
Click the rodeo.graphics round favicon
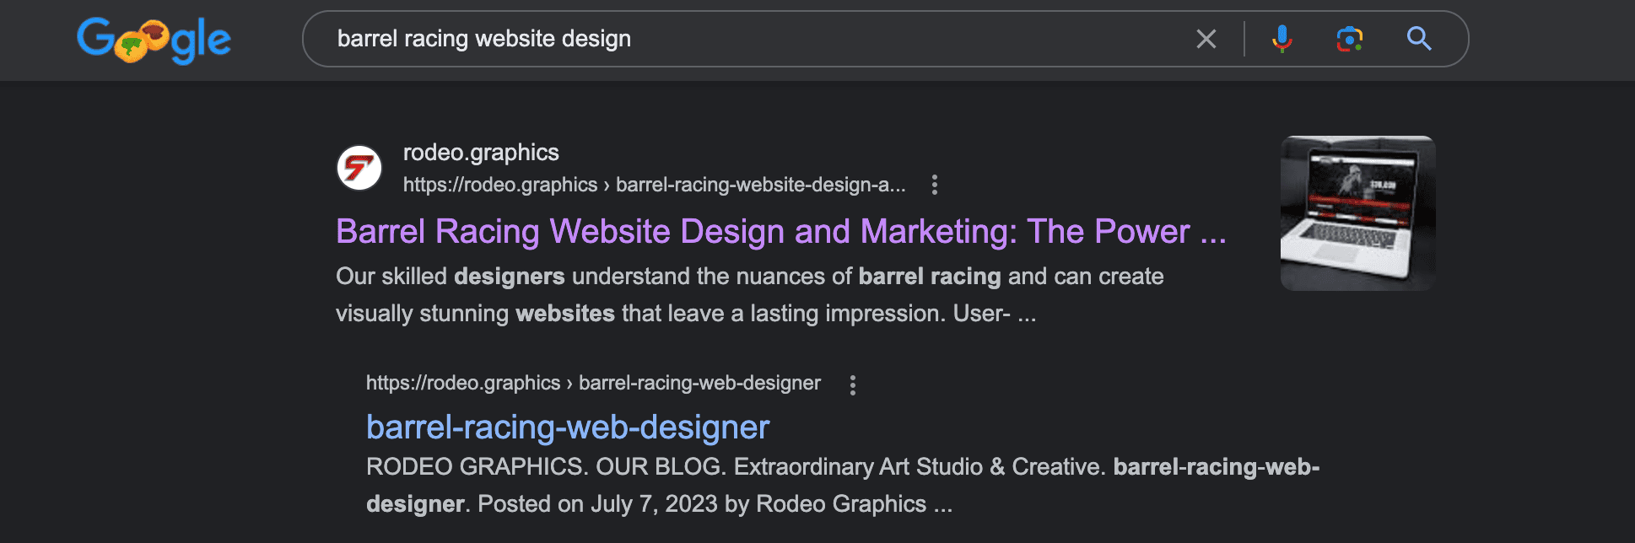point(359,168)
